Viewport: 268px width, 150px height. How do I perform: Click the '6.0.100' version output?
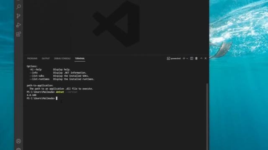pyautogui.click(x=32, y=95)
